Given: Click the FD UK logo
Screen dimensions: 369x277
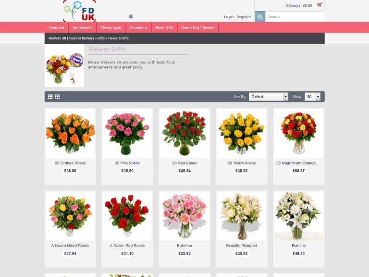Looking at the screenshot, I should click(79, 11).
